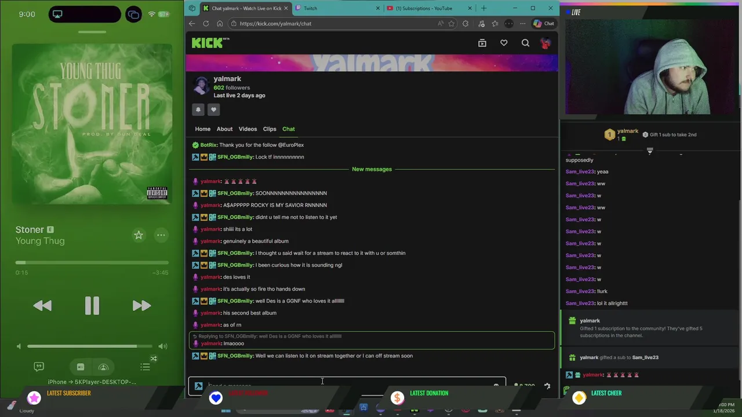Click the LATEST DONATION overlay icon
742x417 pixels.
pos(397,398)
